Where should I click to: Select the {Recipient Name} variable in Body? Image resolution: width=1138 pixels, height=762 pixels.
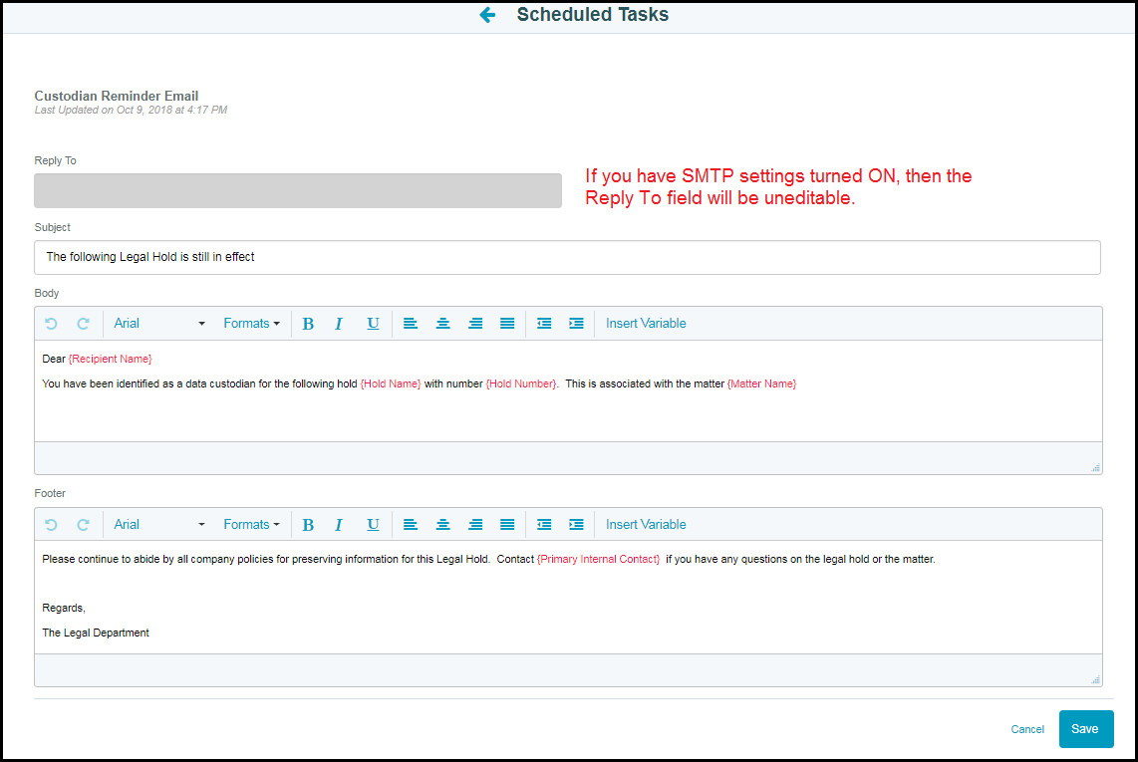click(111, 360)
